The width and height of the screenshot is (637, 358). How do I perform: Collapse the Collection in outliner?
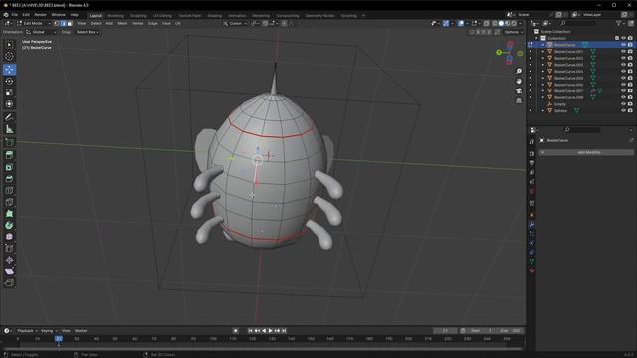click(536, 38)
